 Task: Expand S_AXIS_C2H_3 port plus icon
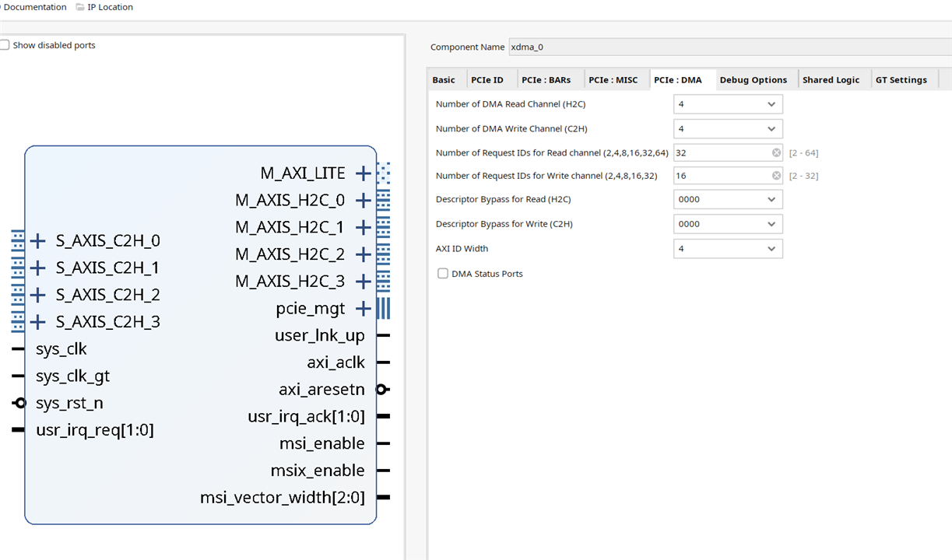38,322
